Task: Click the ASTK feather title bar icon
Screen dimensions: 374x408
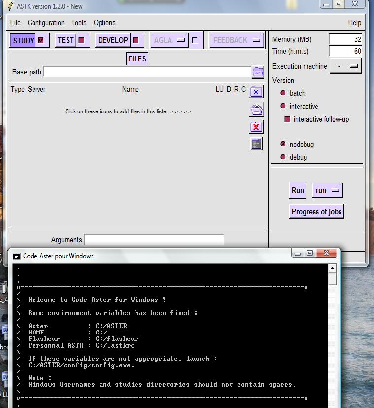Action: 10,6
